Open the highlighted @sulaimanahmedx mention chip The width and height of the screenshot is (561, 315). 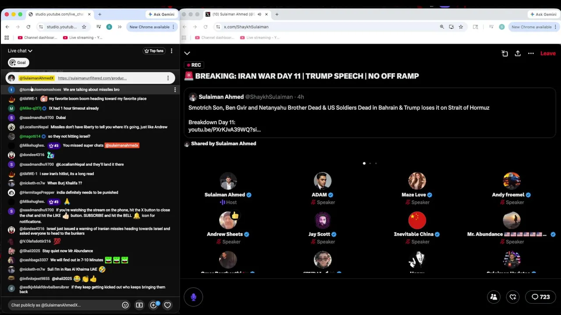122,145
